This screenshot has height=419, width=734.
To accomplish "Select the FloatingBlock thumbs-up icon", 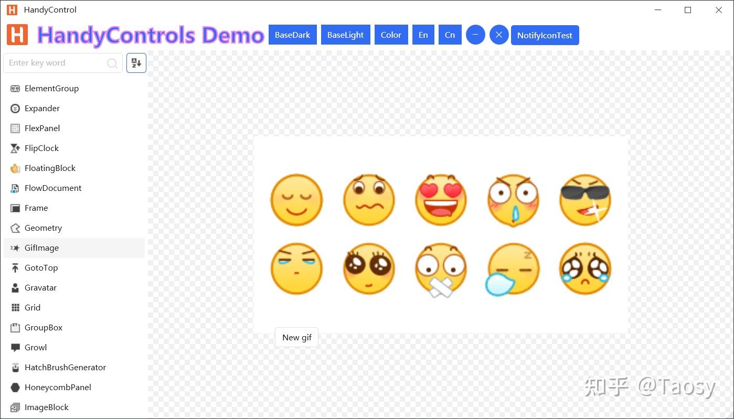I will 15,168.
